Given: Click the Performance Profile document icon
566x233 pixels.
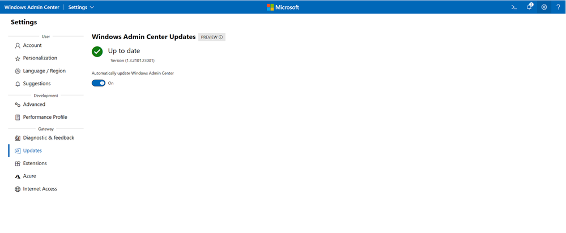Looking at the screenshot, I should pos(18,118).
